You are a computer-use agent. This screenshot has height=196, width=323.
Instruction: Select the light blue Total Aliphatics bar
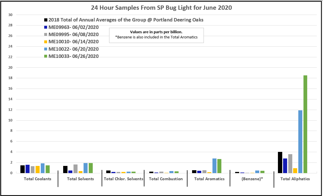click(x=300, y=142)
